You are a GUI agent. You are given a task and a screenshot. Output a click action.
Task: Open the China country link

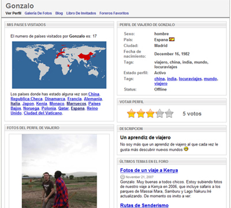click(x=94, y=94)
